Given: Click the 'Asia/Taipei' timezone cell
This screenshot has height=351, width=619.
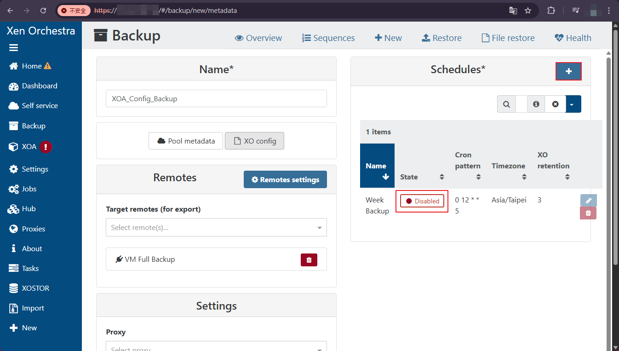Looking at the screenshot, I should click(x=509, y=200).
